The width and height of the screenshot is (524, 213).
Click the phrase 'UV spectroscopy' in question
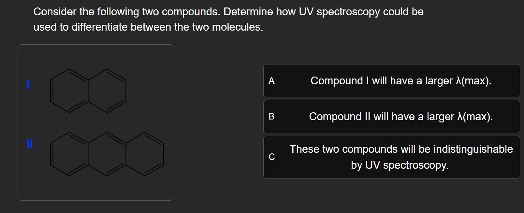coord(339,12)
